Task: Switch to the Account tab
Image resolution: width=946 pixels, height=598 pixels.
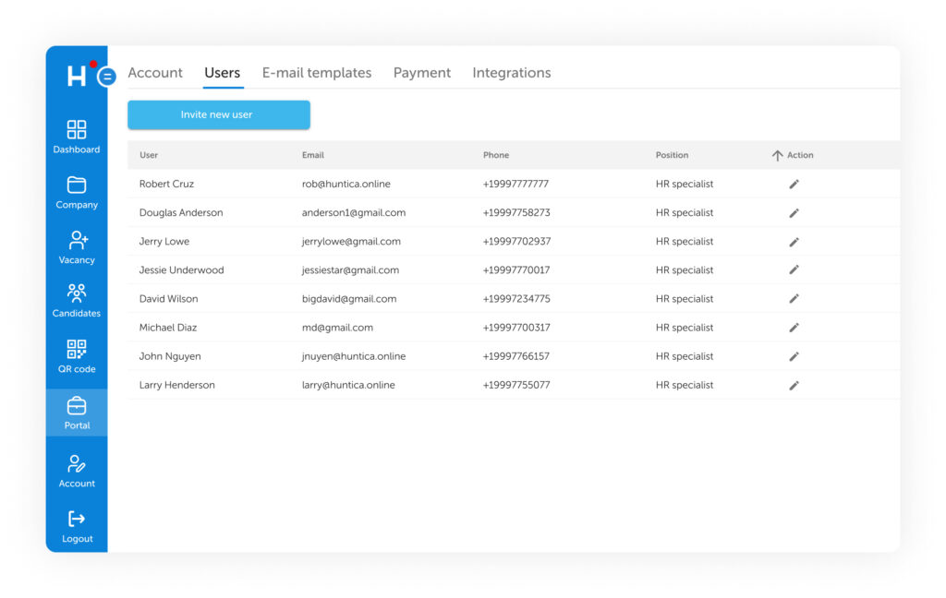Action: point(155,73)
